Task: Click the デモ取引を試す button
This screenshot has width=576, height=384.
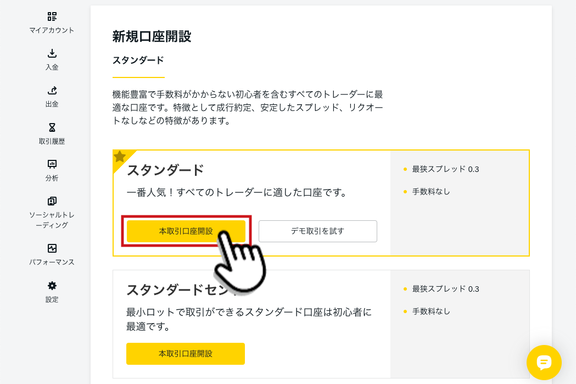Action: pyautogui.click(x=318, y=231)
